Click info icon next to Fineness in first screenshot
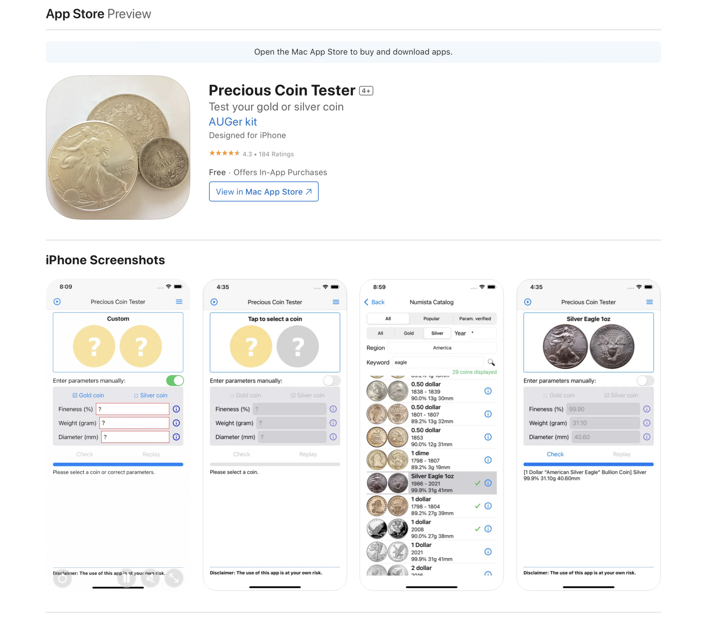Image resolution: width=707 pixels, height=617 pixels. pyautogui.click(x=176, y=409)
